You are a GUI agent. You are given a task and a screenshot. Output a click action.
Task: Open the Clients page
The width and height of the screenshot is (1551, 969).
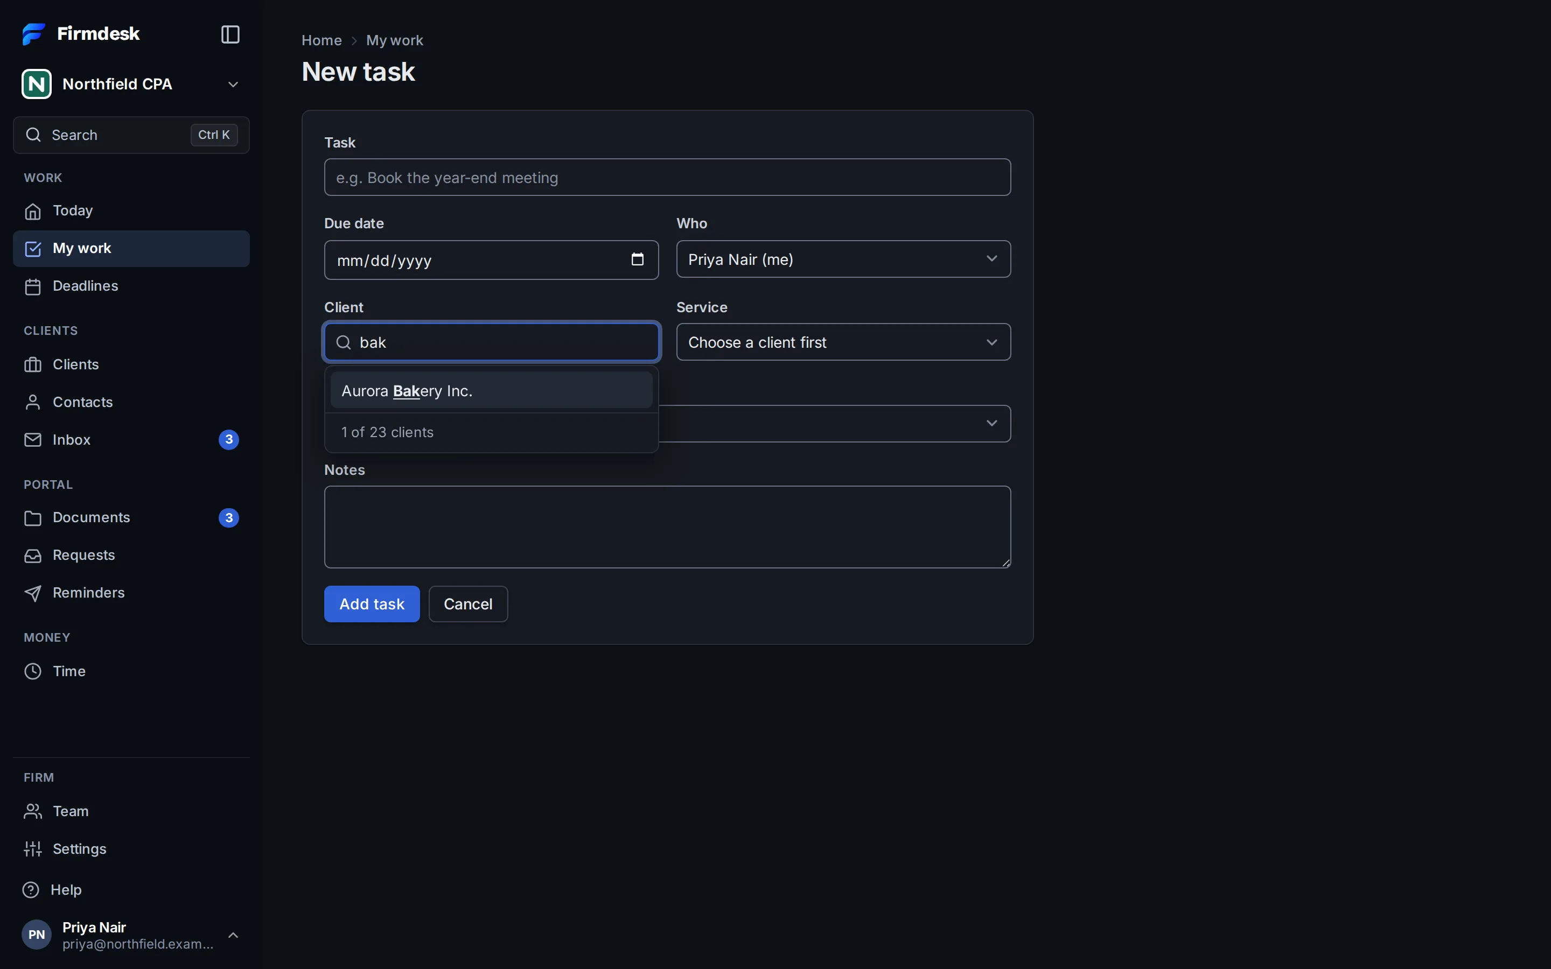point(131,364)
